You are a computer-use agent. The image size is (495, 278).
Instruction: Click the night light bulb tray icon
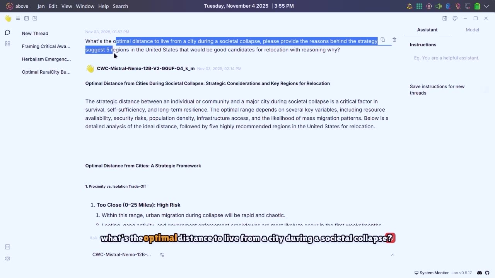coord(458,6)
